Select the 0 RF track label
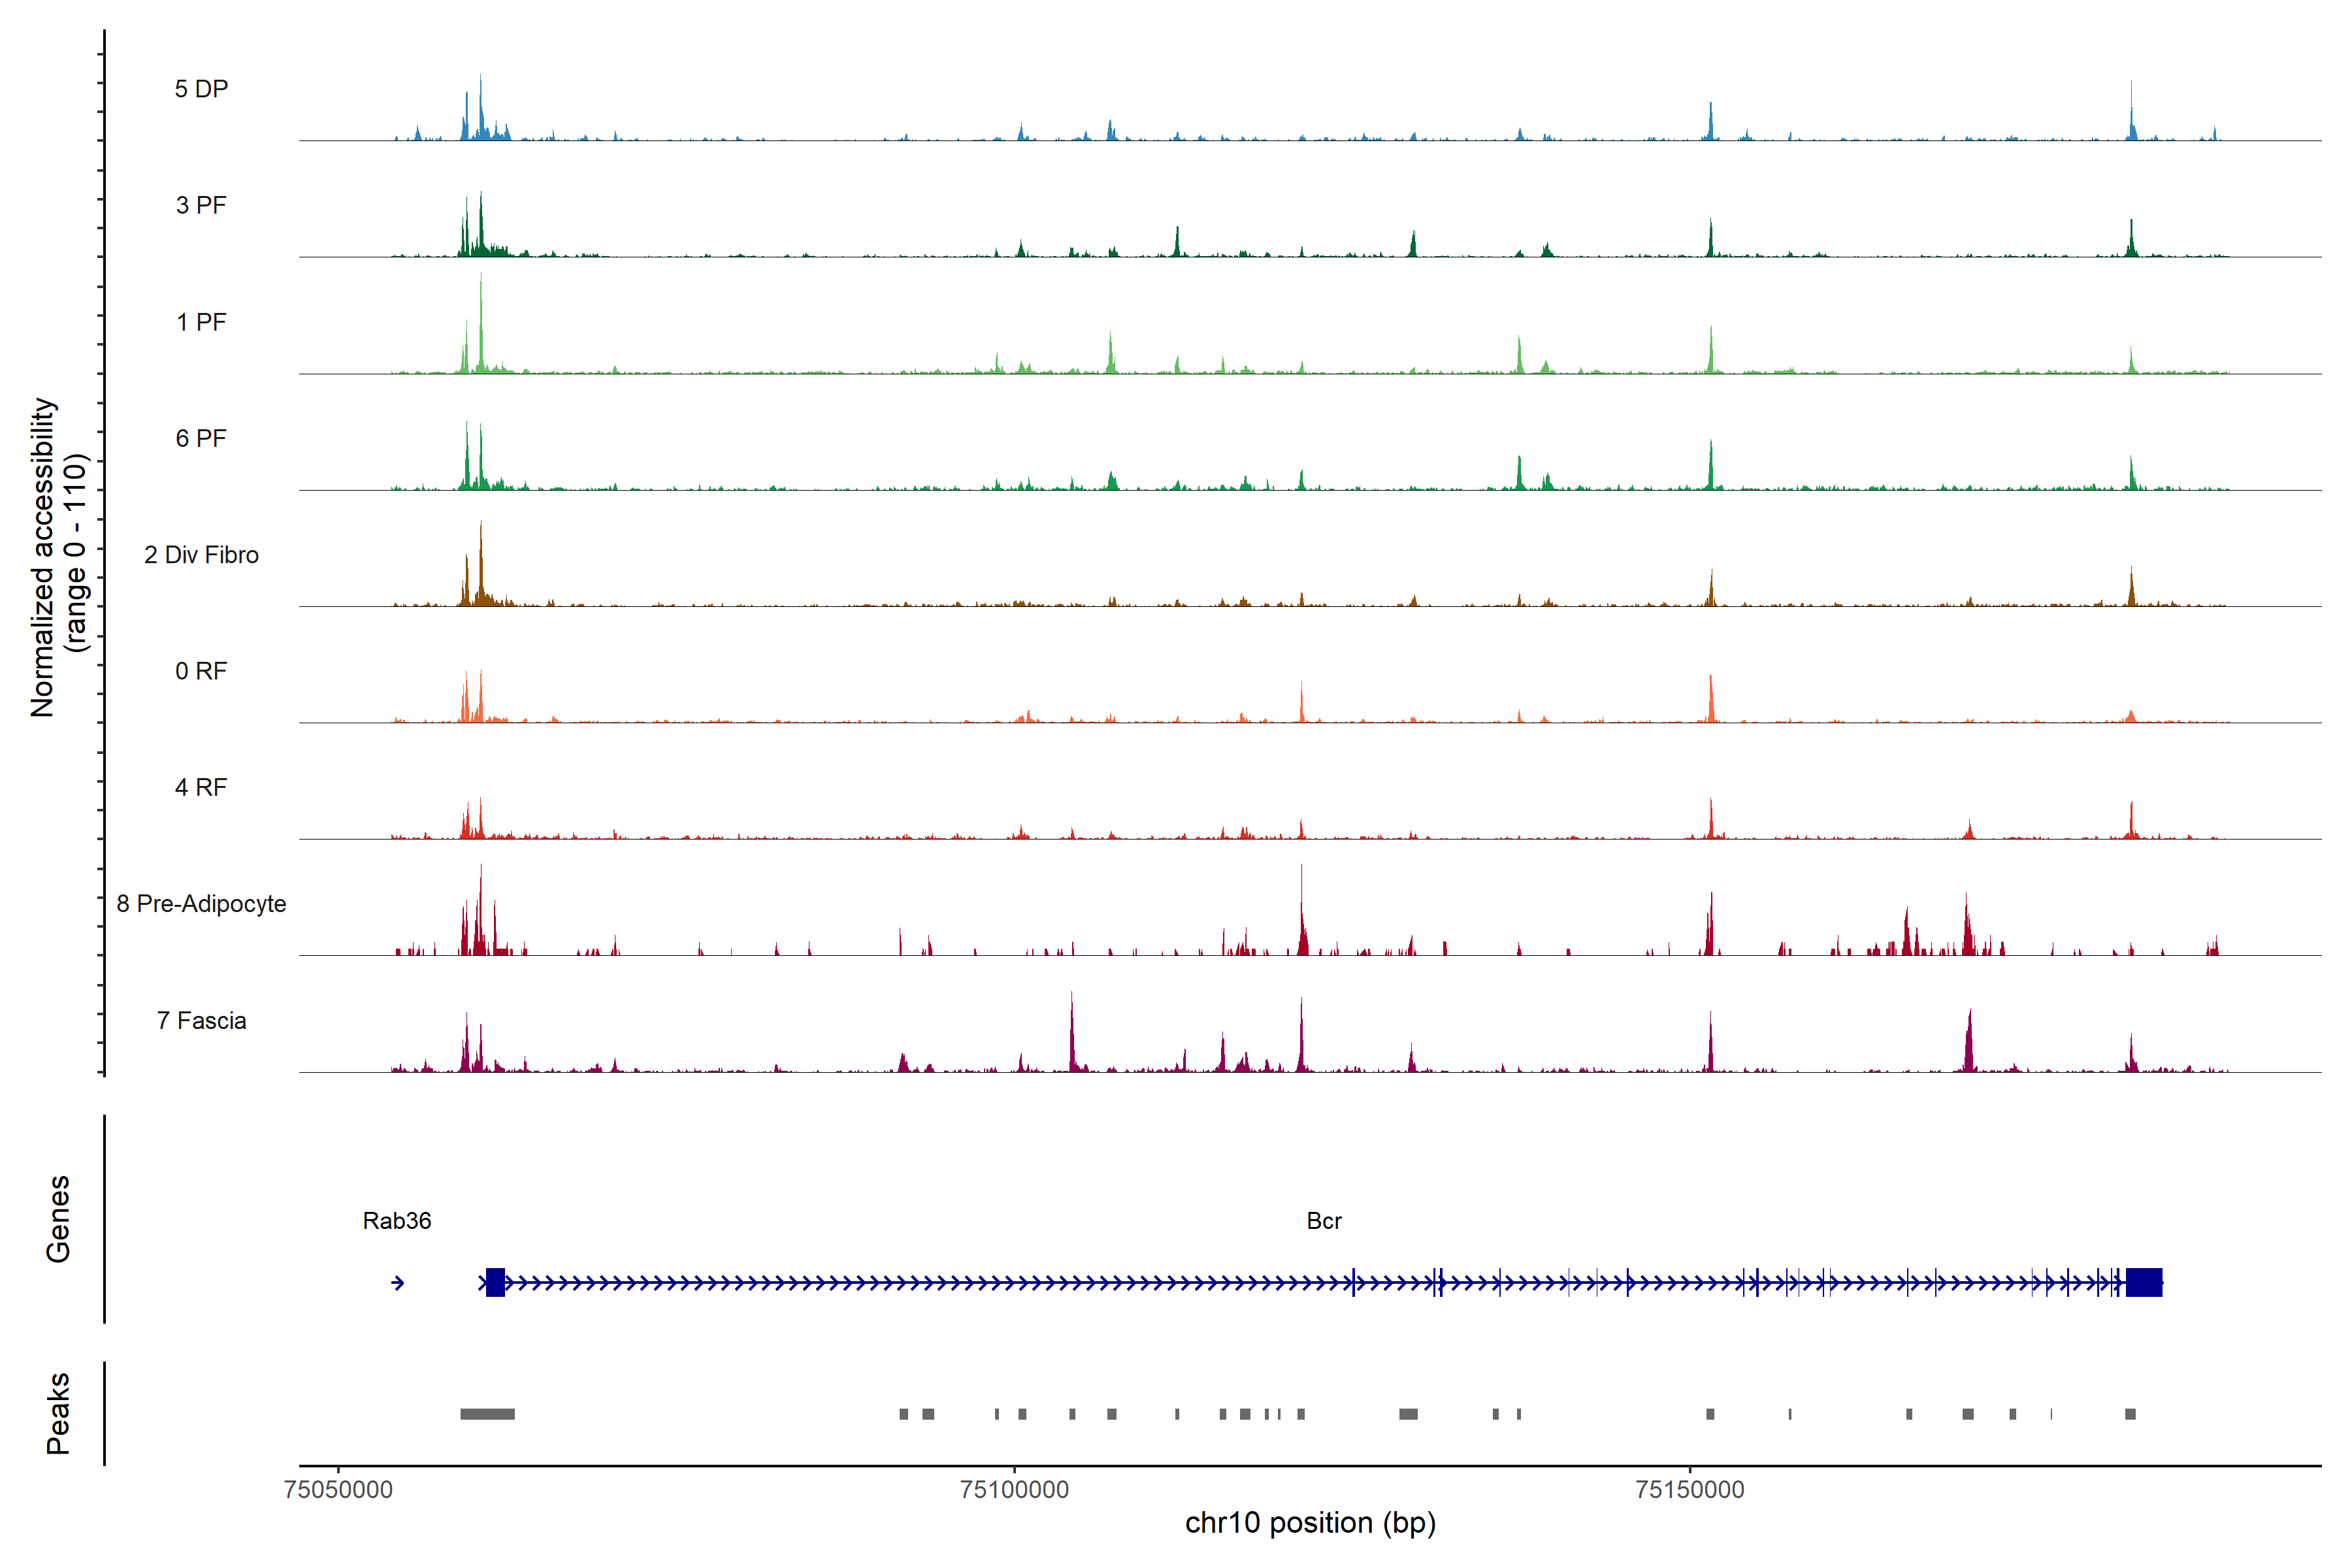 [x=201, y=671]
